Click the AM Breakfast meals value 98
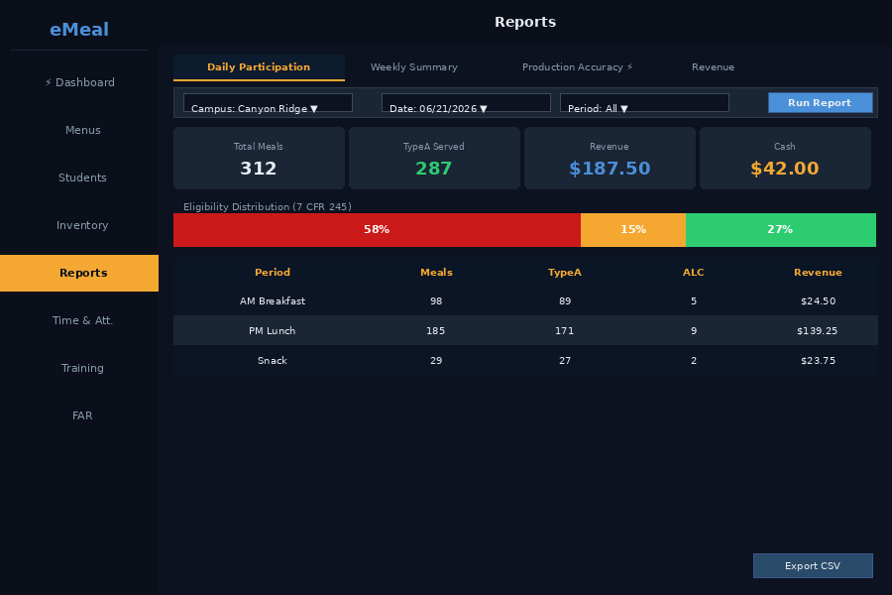The width and height of the screenshot is (892, 595). pyautogui.click(x=436, y=301)
